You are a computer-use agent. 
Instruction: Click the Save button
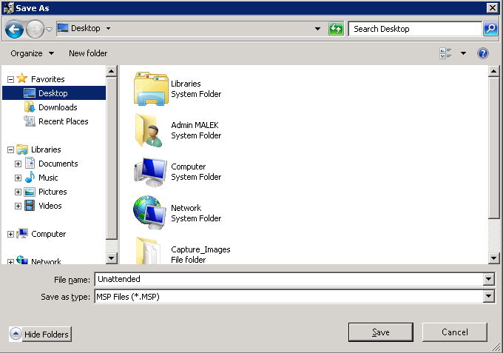[x=381, y=332]
